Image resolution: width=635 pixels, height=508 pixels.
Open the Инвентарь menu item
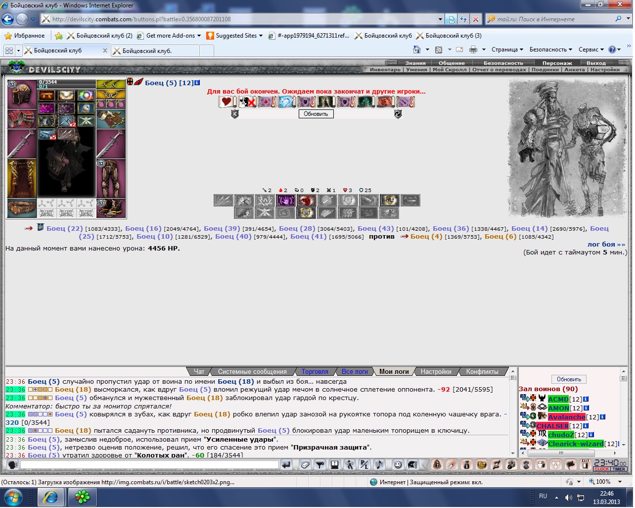click(x=385, y=70)
